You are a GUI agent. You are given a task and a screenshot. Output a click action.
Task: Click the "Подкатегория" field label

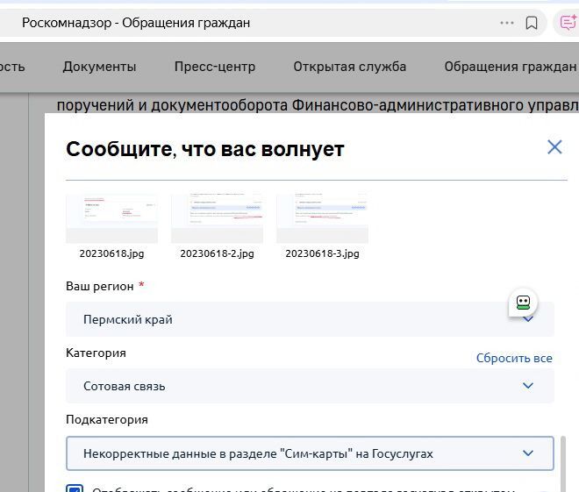[107, 420]
